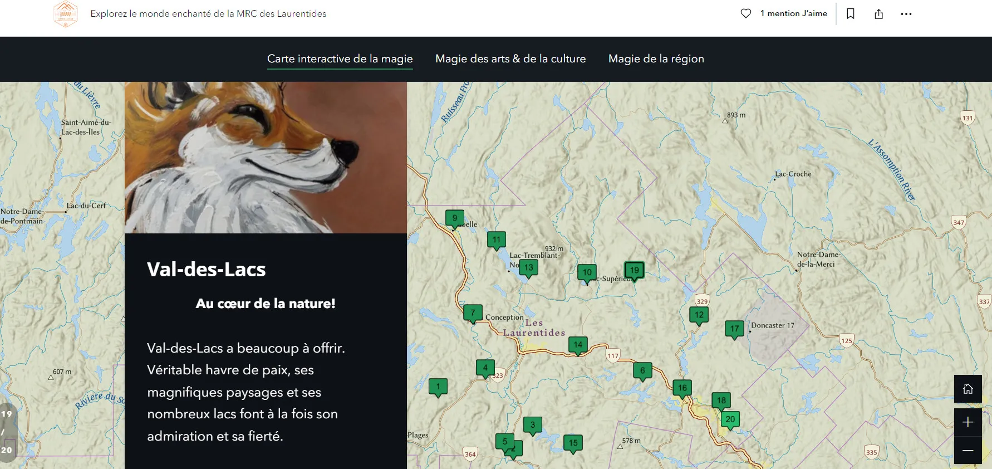Open the share icon in header

click(x=878, y=14)
